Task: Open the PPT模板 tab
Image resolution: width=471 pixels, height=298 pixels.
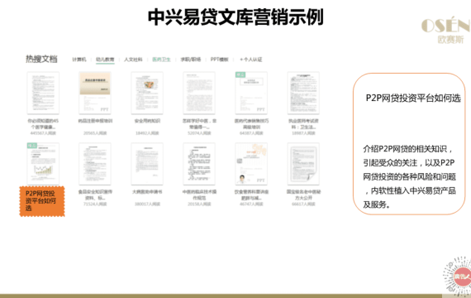Action: 220,60
